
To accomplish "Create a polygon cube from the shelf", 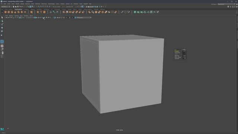I will click(9, 12).
